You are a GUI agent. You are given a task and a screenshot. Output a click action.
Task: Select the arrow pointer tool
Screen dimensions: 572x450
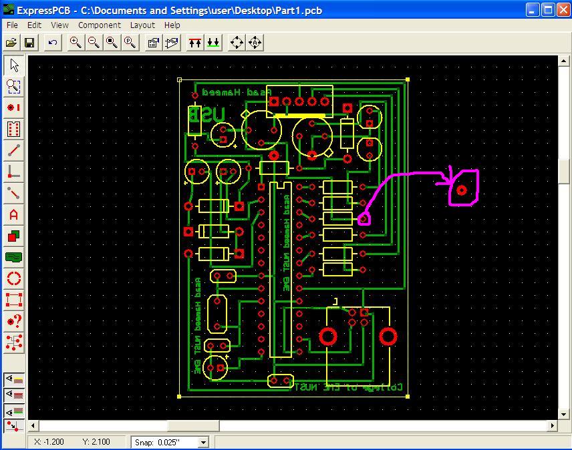14,65
